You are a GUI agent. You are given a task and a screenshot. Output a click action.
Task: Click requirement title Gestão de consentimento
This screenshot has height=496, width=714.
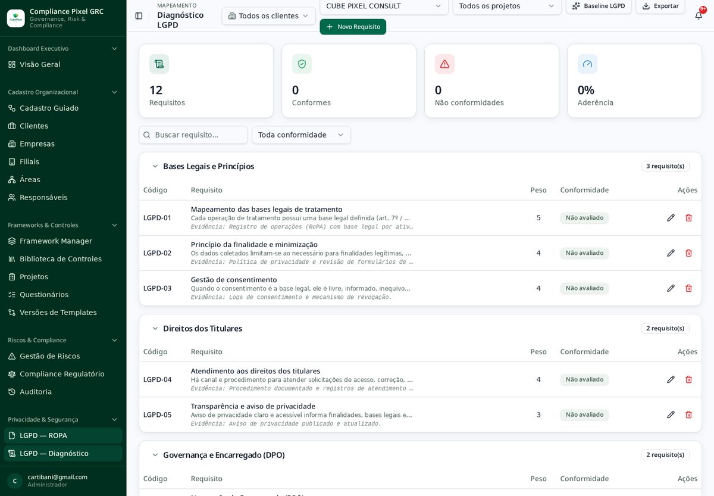point(234,280)
